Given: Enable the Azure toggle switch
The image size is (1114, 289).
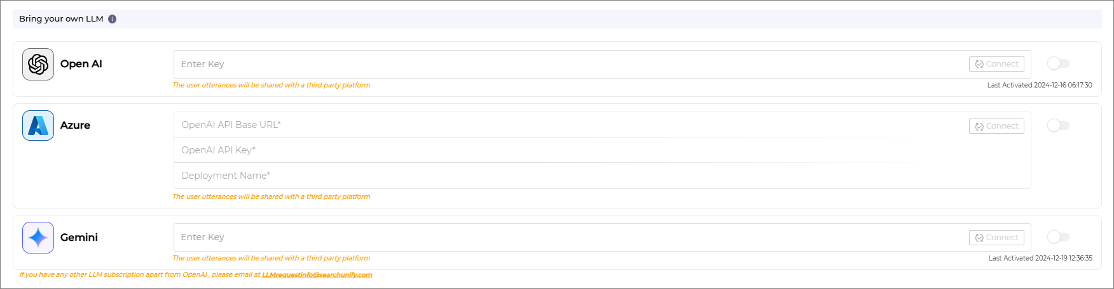Looking at the screenshot, I should point(1058,125).
